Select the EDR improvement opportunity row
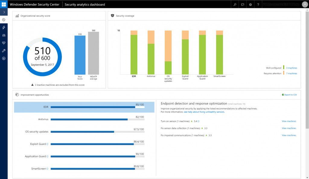309x179 pixels. point(81,106)
